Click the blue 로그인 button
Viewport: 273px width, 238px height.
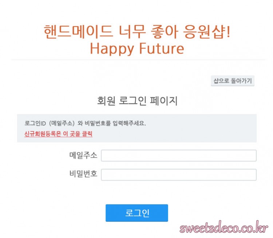136,213
